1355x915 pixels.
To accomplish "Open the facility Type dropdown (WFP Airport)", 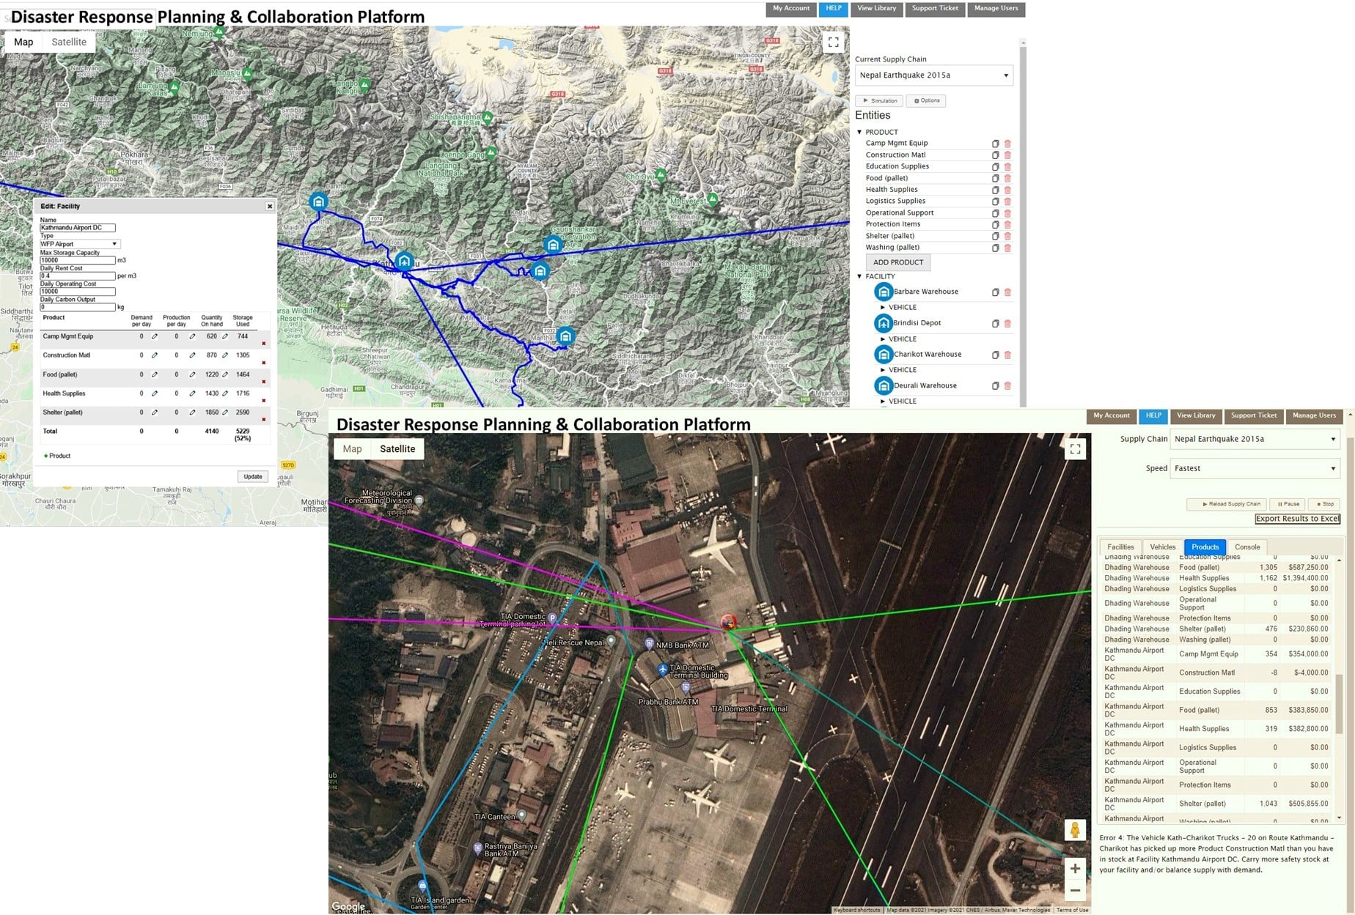I will (x=80, y=244).
